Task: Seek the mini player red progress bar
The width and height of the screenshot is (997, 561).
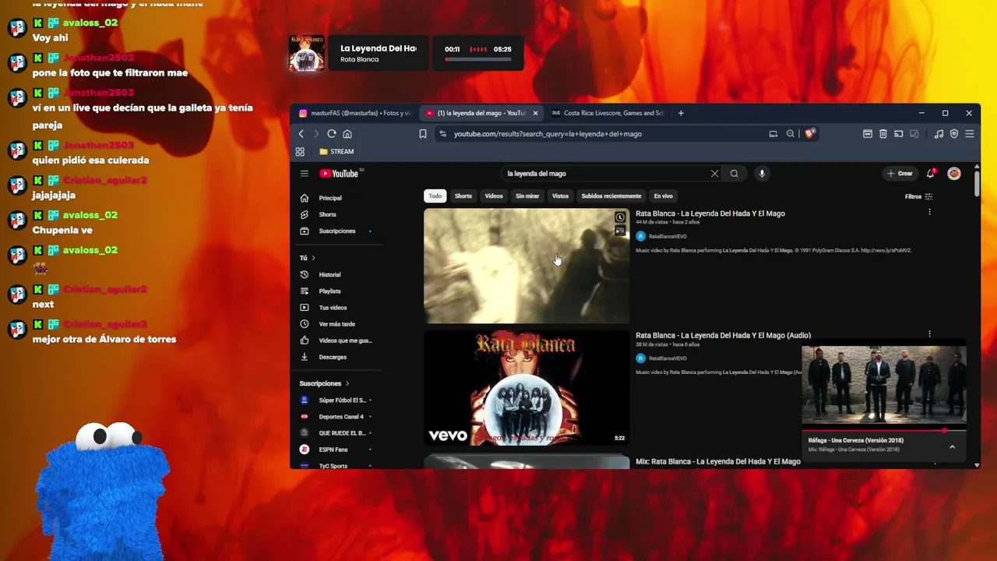Action: click(884, 430)
